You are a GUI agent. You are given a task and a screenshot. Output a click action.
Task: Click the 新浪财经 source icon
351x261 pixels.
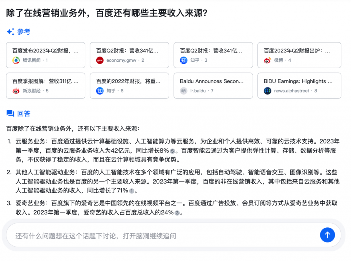16,91
